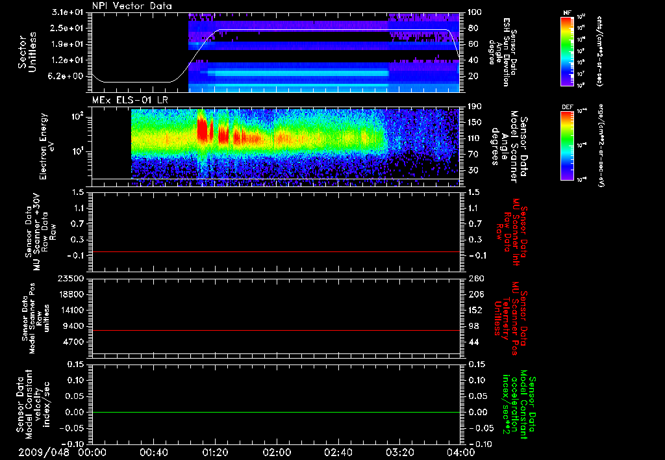
Task: Click the 9400 tick value
Action: tap(73, 326)
